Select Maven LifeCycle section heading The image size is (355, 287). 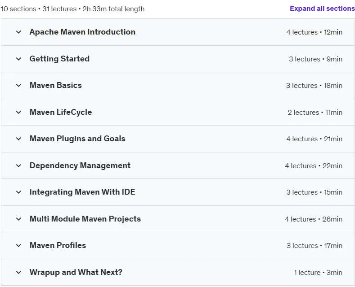[61, 112]
